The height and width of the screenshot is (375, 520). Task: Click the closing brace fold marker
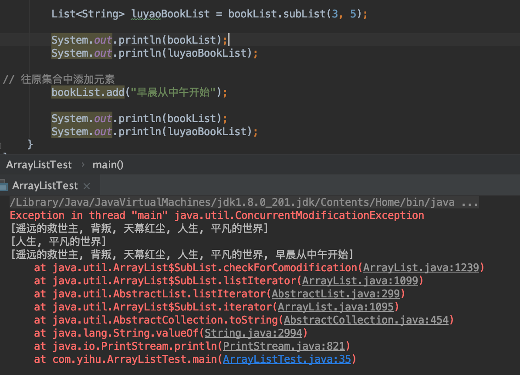(x=1, y=145)
